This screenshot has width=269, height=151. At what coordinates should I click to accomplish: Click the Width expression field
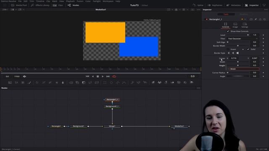coord(244,69)
